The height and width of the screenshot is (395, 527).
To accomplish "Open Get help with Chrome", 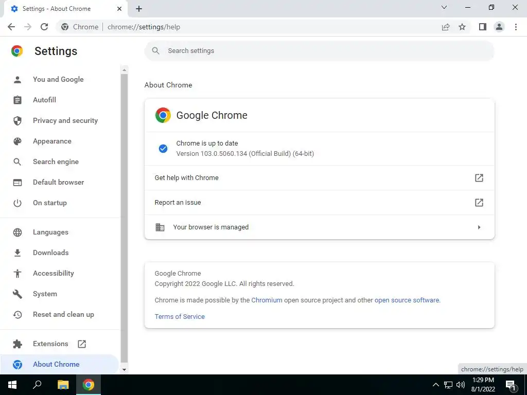I will 319,177.
